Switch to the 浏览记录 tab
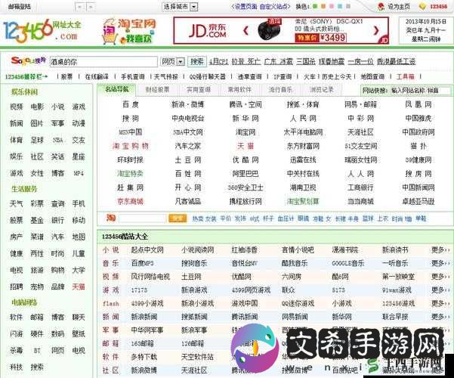The width and height of the screenshot is (454, 378). click(321, 89)
